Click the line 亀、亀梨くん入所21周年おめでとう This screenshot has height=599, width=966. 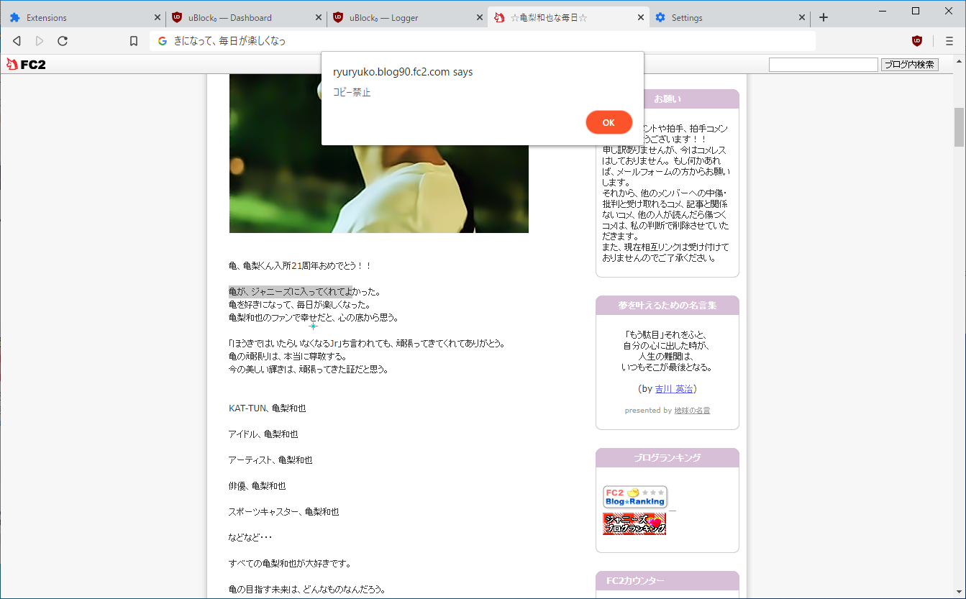300,266
